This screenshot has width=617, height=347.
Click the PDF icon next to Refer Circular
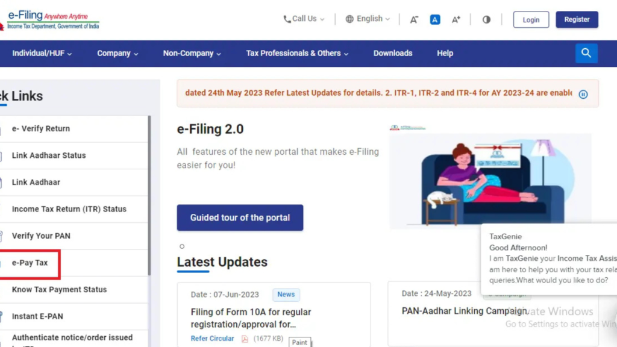point(245,339)
